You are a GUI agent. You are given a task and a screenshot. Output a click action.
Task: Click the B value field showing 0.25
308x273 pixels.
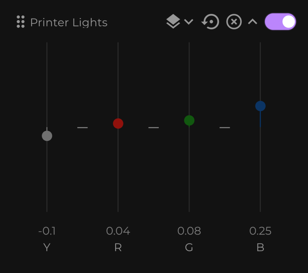click(x=260, y=231)
